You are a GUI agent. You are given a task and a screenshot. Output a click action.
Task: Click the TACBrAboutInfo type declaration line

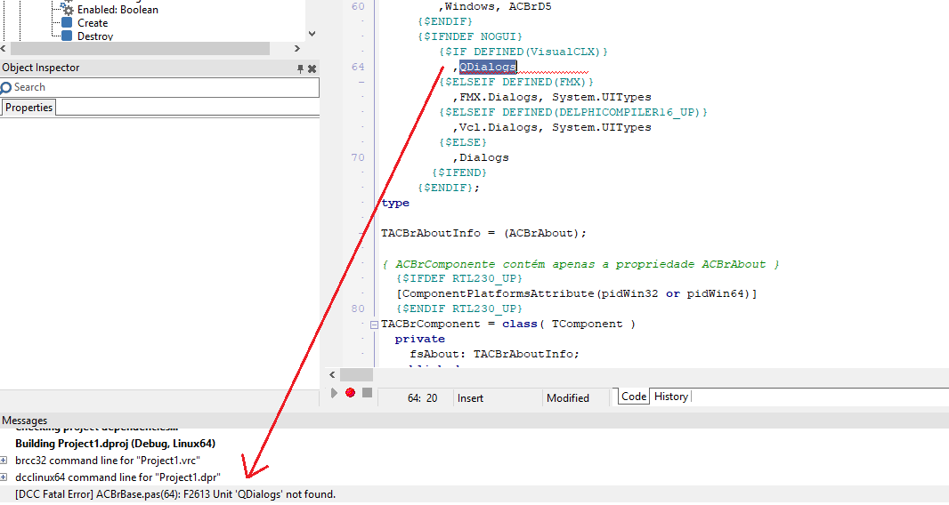click(483, 233)
